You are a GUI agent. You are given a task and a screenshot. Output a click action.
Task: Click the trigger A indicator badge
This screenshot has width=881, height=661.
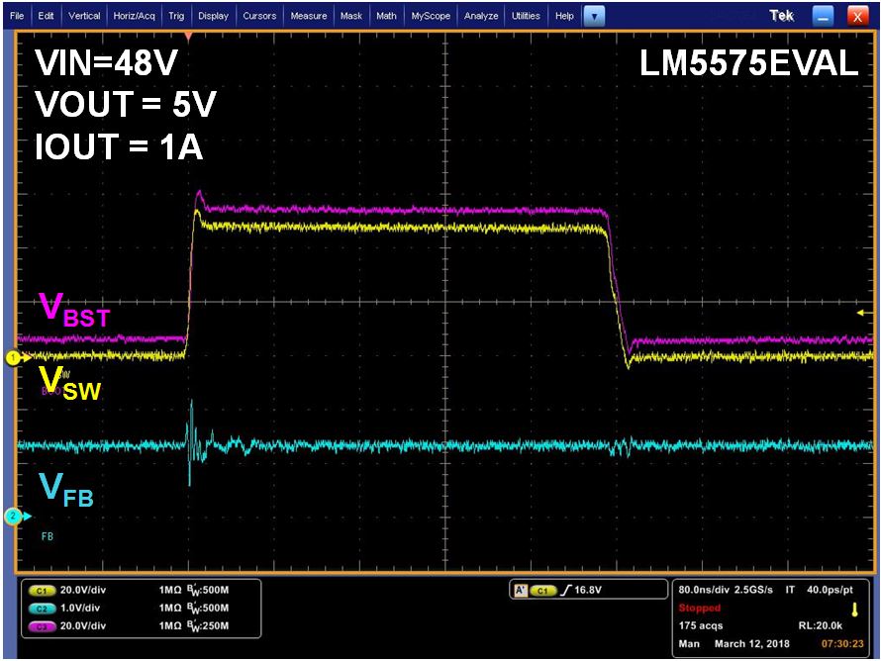point(521,590)
